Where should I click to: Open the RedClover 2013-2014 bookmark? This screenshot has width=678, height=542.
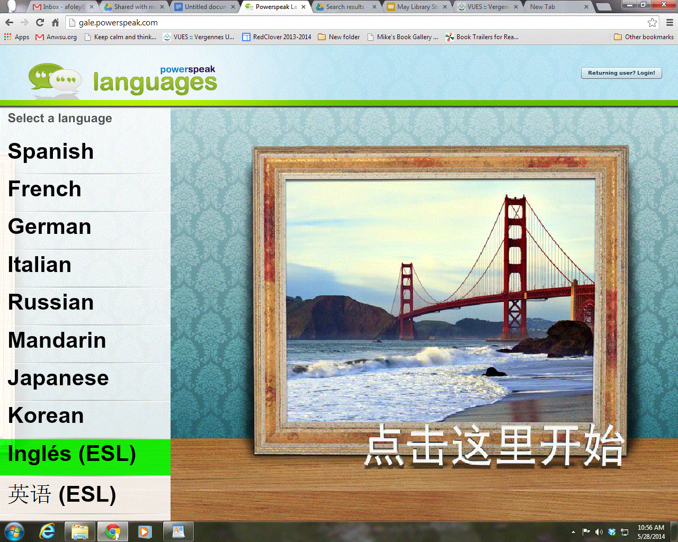point(276,37)
